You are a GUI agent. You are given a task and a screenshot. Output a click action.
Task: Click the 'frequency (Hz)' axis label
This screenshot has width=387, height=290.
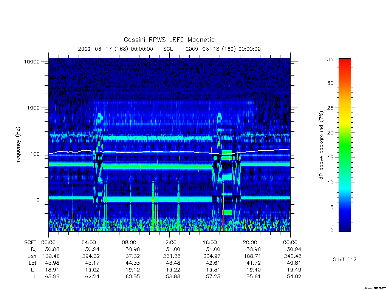(x=18, y=145)
